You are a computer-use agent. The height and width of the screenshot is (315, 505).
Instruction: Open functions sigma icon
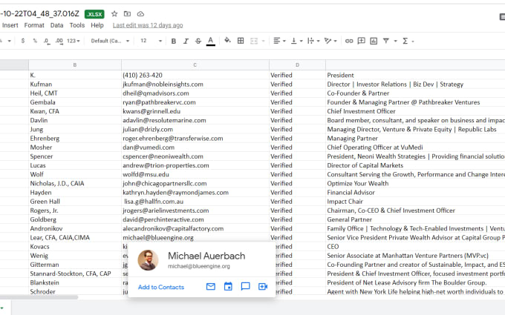[405, 41]
